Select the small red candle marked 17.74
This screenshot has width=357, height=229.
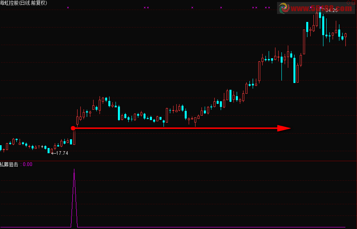point(52,151)
